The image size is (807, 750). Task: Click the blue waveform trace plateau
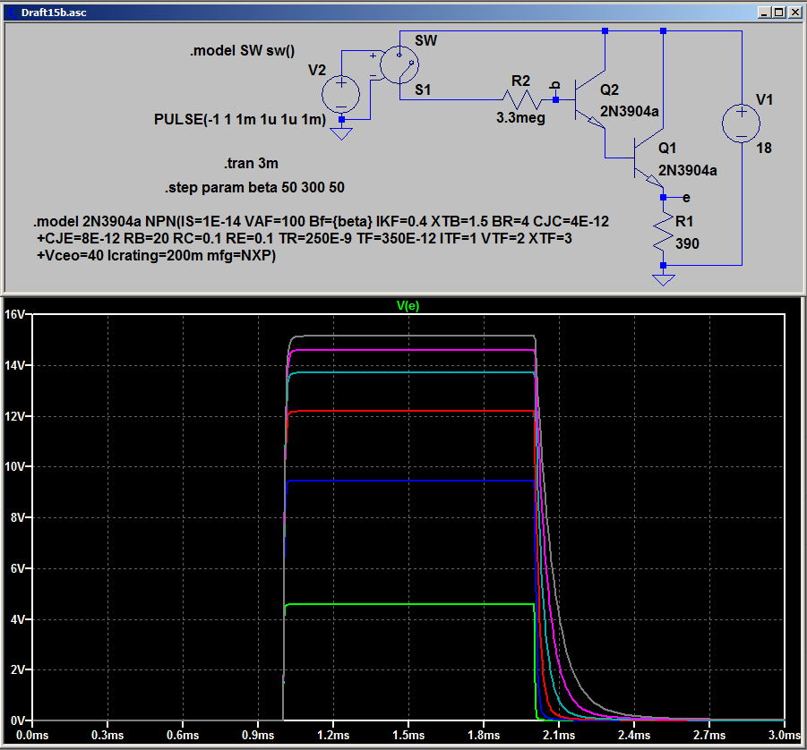pos(409,481)
